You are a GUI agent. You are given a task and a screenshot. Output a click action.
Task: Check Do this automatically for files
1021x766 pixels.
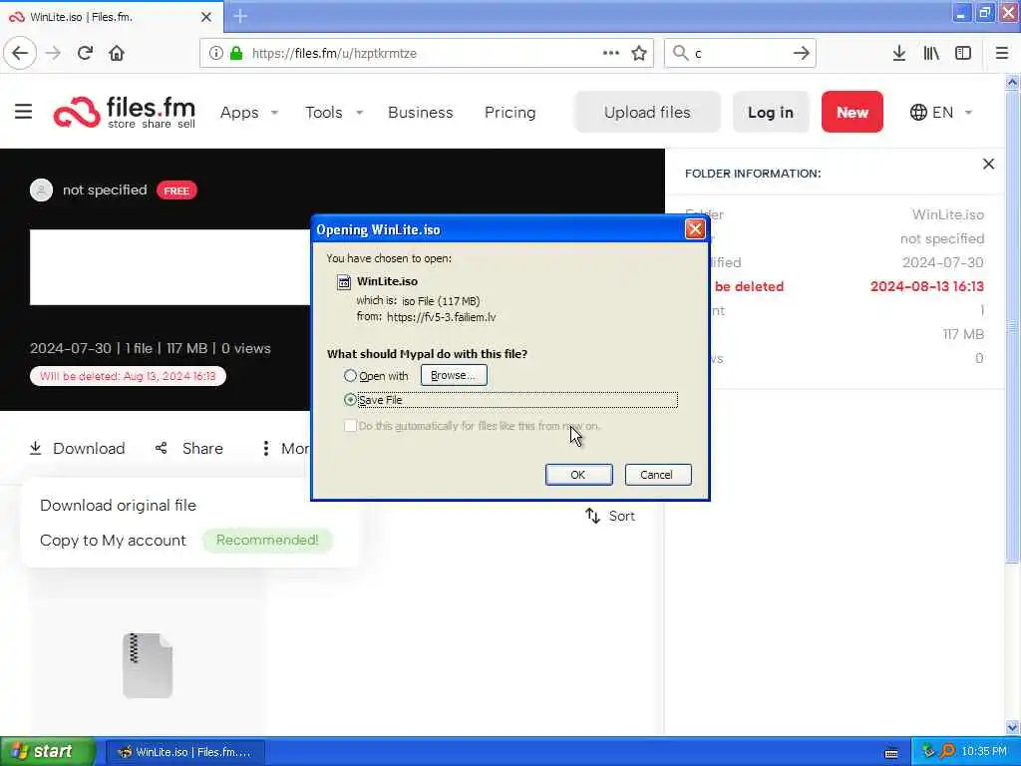pos(350,426)
